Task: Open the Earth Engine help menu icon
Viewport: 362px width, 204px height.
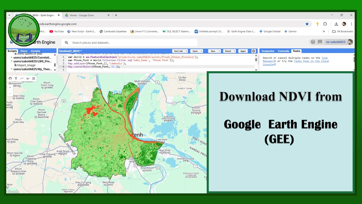Action: tap(313, 42)
